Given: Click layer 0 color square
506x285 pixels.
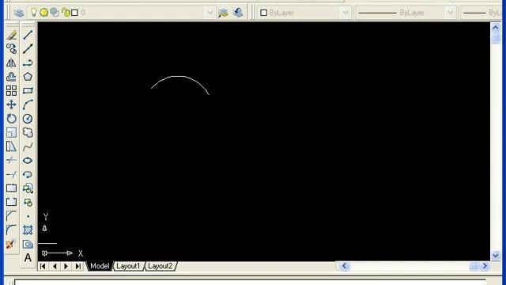Looking at the screenshot, I should (x=74, y=13).
